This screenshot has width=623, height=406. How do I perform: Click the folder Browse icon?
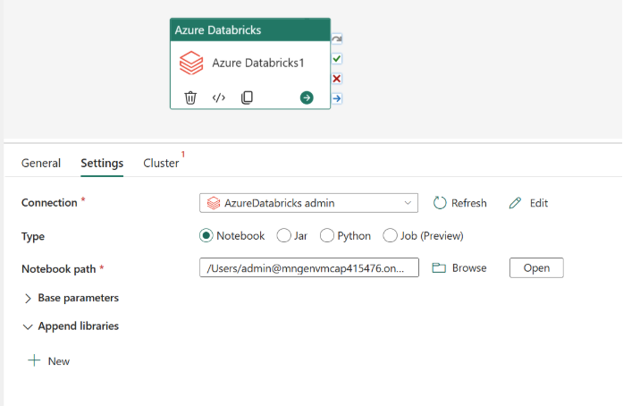(x=439, y=268)
